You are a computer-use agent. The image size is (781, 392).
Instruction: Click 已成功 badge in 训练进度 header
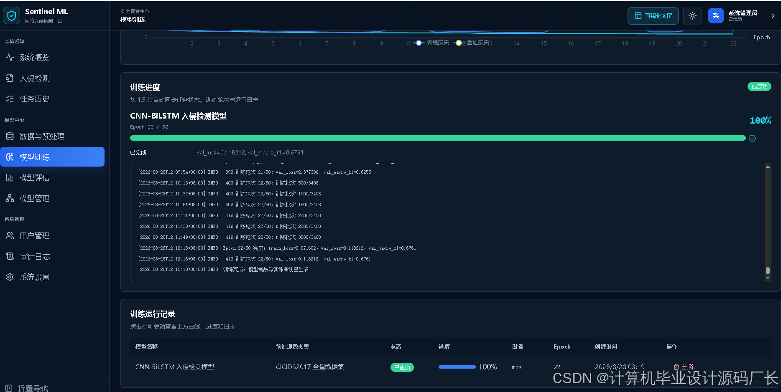click(759, 86)
